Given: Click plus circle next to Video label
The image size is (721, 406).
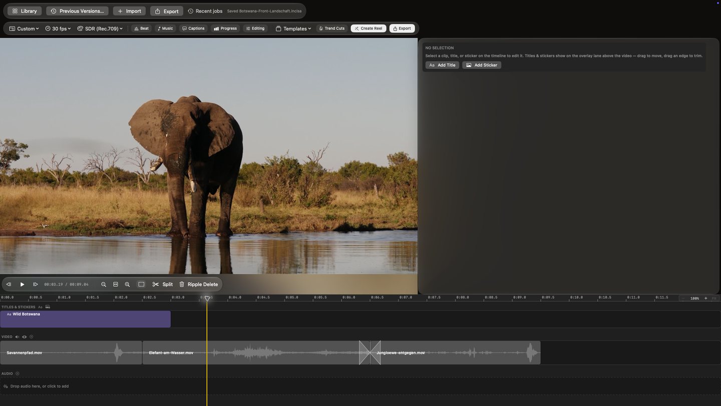Looking at the screenshot, I should 31,337.
